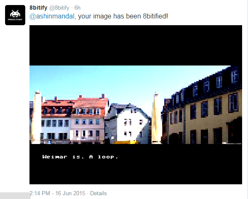
Task: Click the grey horizontal scrollbar at bottom left
Action: [15, 196]
